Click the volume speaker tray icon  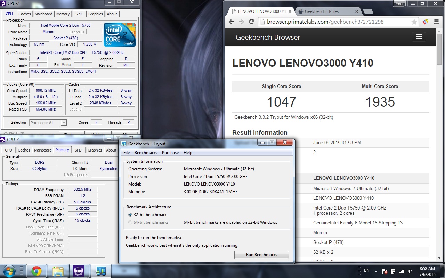tap(410, 271)
